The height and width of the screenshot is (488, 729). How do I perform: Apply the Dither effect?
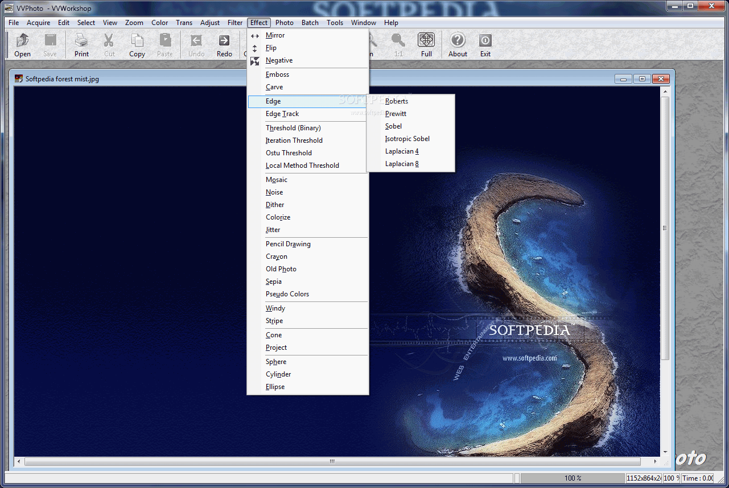[x=308, y=205]
